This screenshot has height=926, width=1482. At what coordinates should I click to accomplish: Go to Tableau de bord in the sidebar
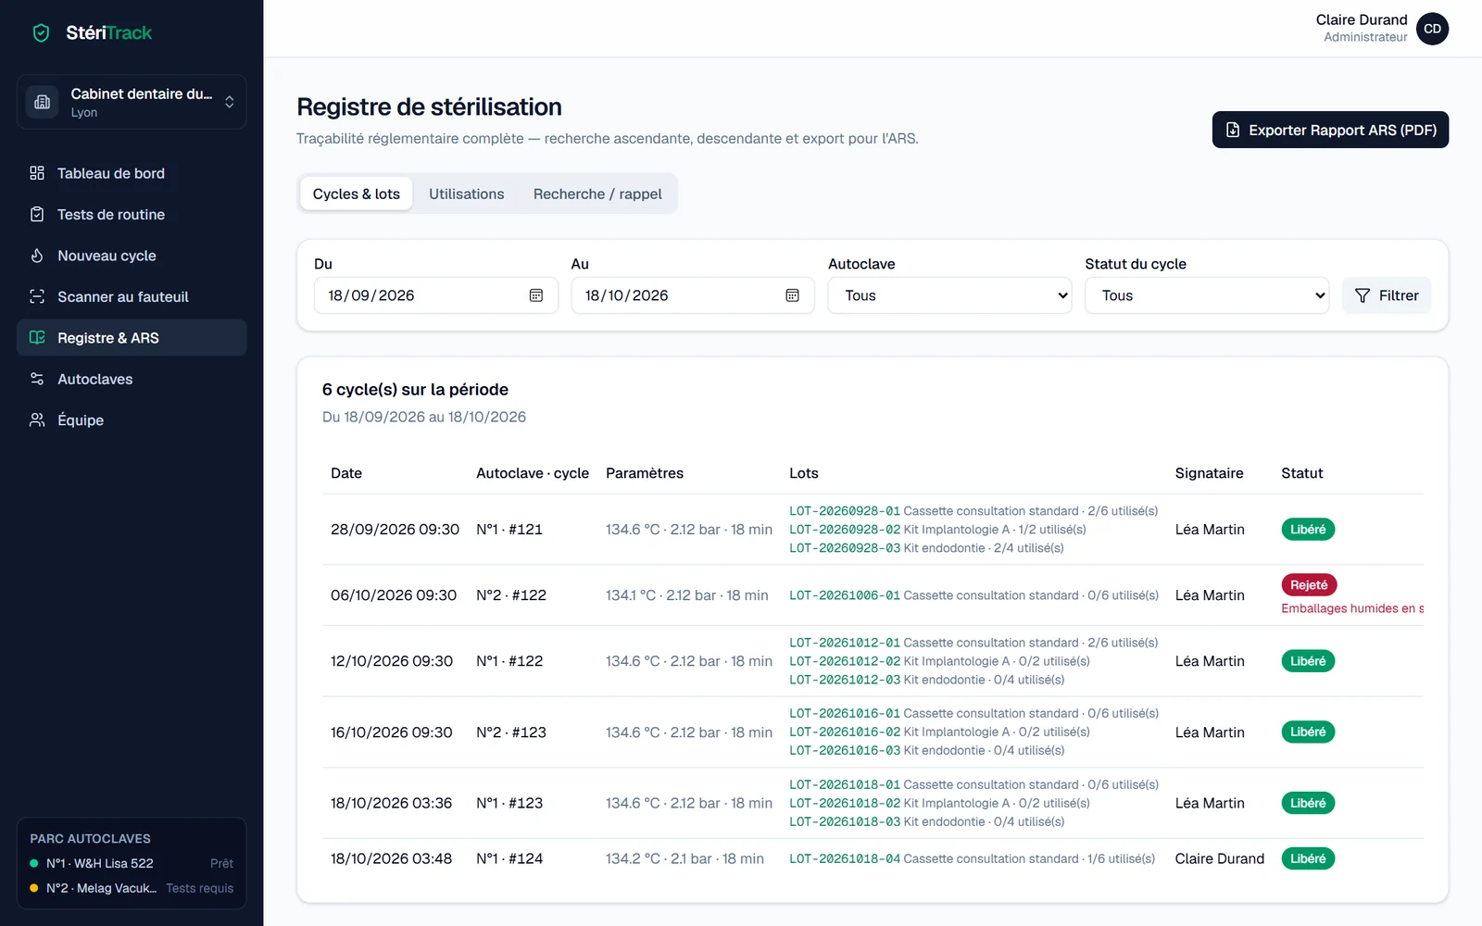point(132,173)
